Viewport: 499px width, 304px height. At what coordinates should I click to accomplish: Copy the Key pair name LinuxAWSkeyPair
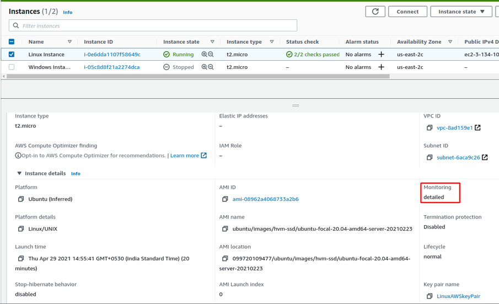pos(430,296)
